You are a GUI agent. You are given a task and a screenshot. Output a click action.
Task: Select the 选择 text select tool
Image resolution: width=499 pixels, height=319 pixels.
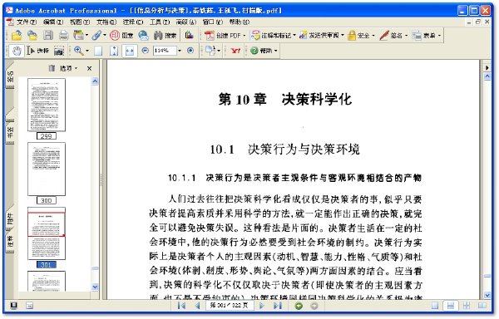click(37, 51)
